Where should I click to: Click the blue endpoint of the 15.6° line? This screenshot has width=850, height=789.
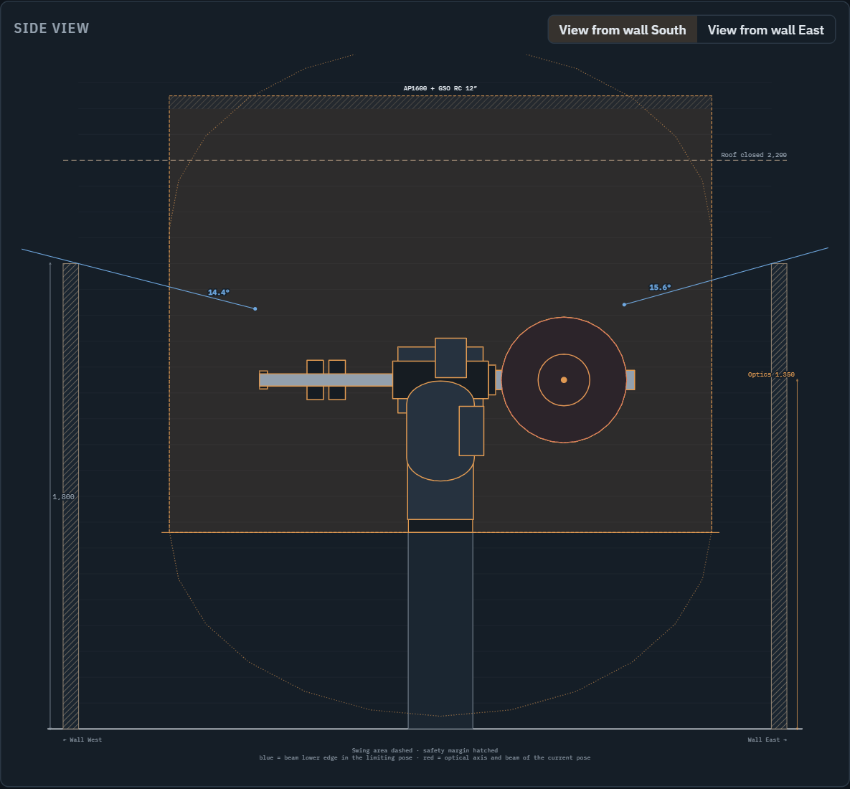(625, 305)
